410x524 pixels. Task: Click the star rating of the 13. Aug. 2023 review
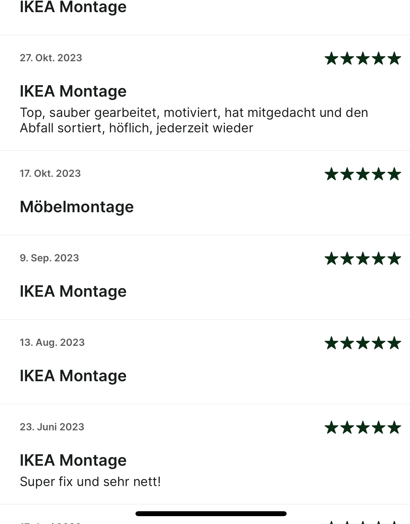click(363, 343)
